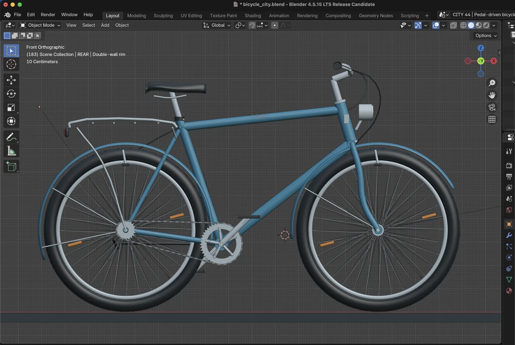Open the Tool settings properties tab
The height and width of the screenshot is (345, 515).
pyautogui.click(x=509, y=151)
